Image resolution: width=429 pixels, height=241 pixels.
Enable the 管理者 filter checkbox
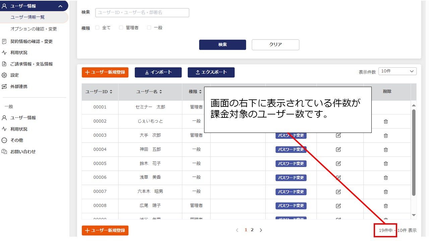click(x=121, y=27)
